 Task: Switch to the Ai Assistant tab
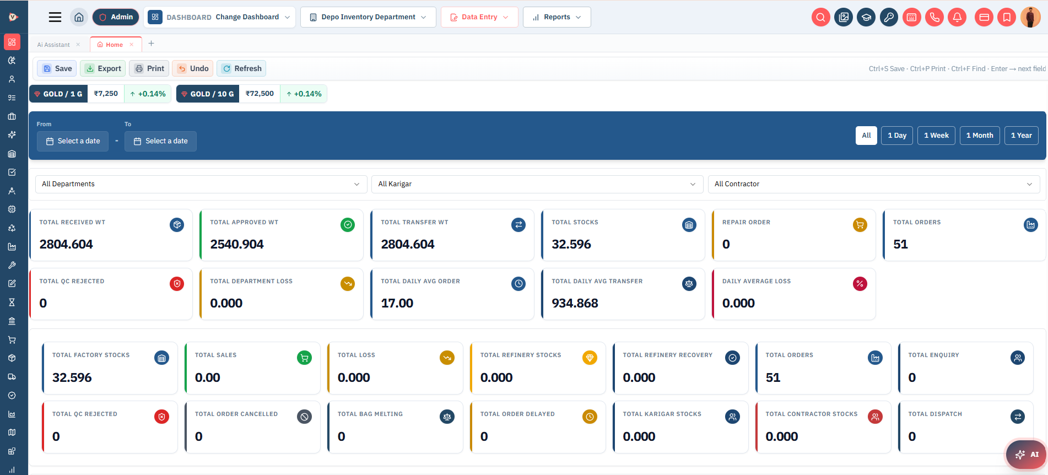coord(53,45)
